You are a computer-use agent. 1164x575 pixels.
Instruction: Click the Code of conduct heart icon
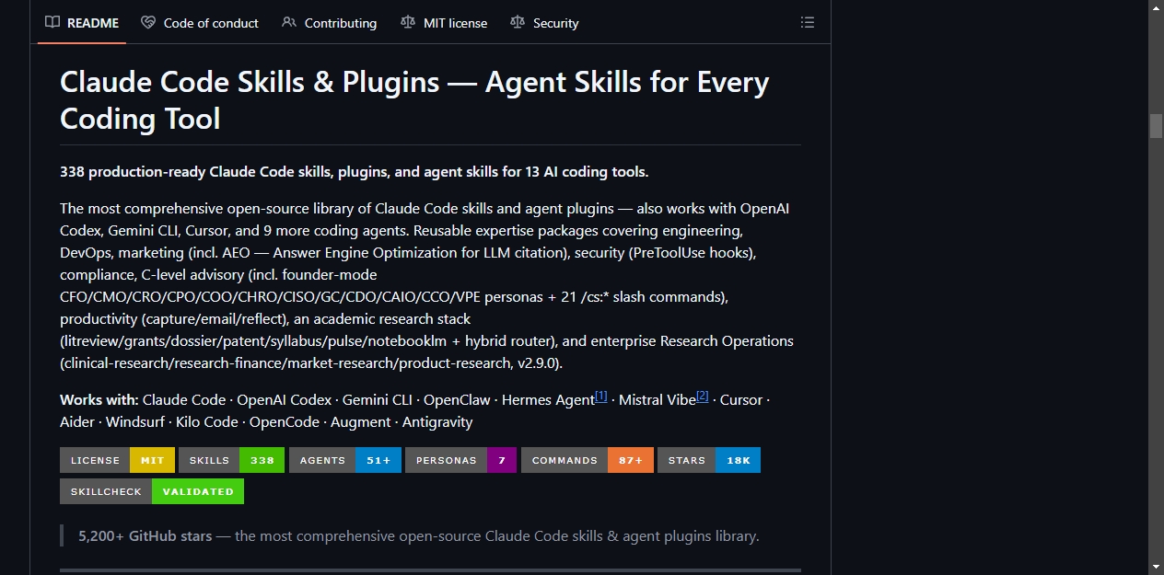click(x=148, y=22)
